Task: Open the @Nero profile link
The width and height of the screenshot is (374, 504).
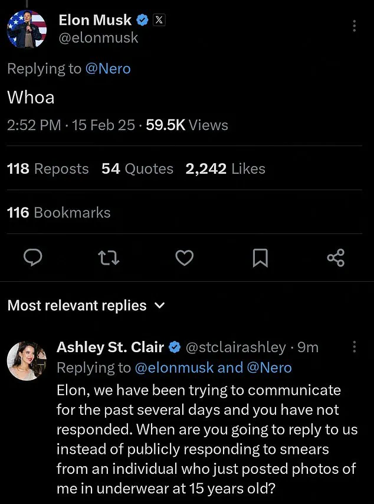Action: (x=109, y=69)
